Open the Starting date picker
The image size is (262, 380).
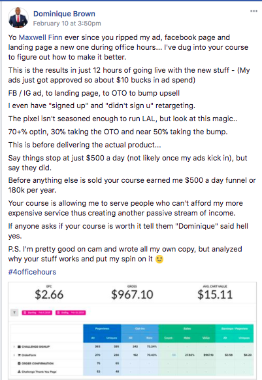37,313
